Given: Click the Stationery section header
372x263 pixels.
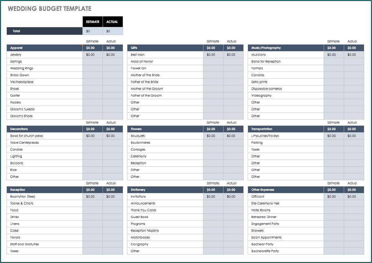Looking at the screenshot, I should pos(165,190).
